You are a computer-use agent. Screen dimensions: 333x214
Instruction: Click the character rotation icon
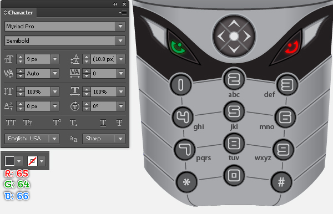pos(75,106)
